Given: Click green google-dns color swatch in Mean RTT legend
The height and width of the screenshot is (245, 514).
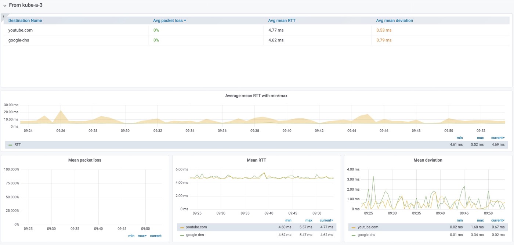Looking at the screenshot, I should click(182, 235).
